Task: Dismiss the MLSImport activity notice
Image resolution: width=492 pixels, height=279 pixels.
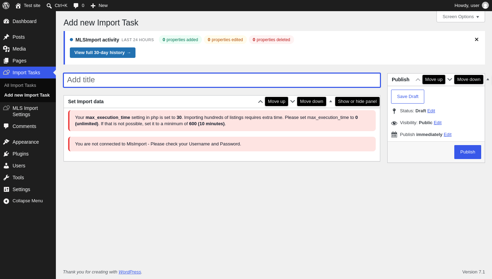Action: point(476,39)
